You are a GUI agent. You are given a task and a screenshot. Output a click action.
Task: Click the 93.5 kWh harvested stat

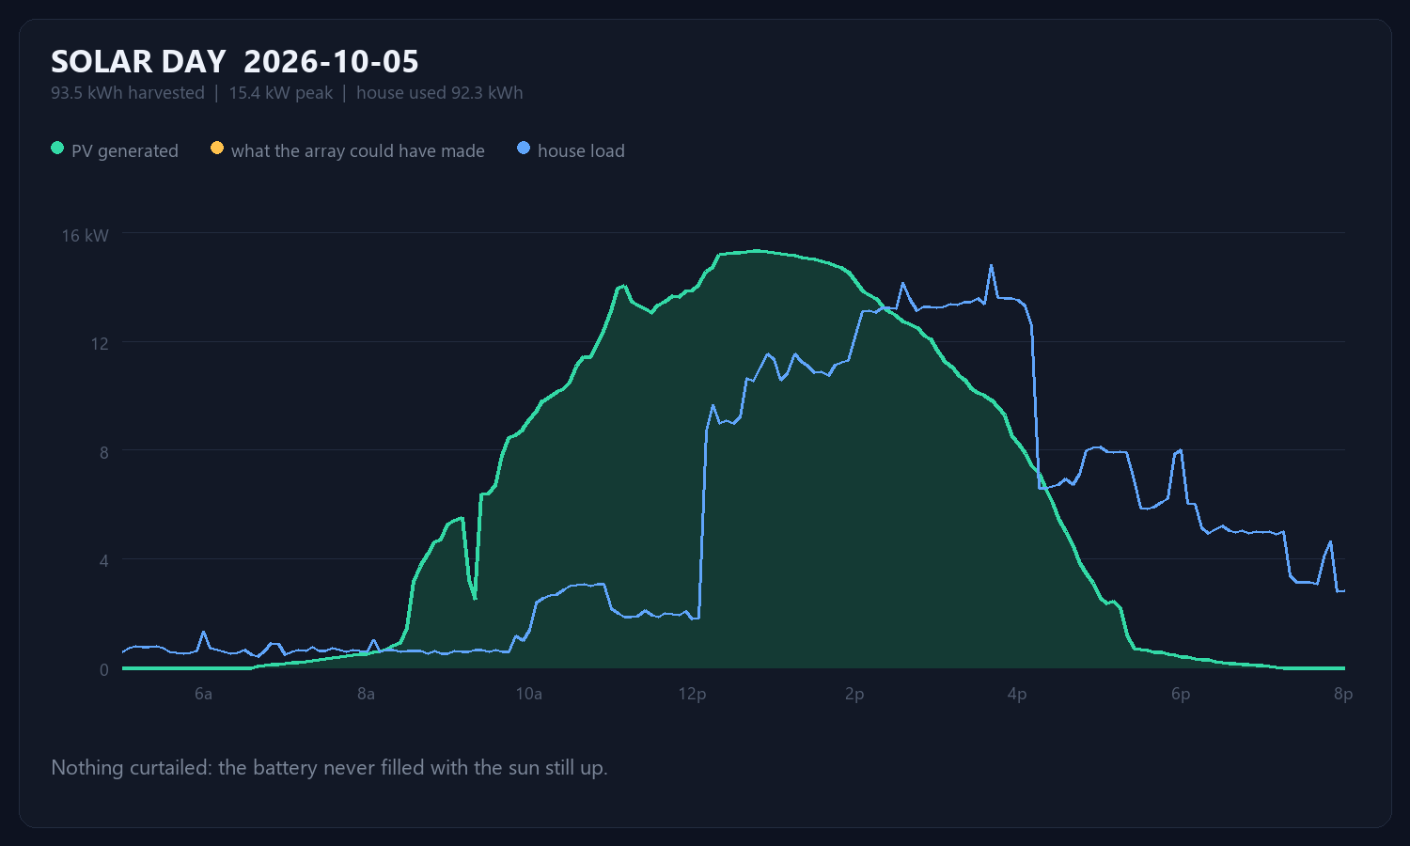pyautogui.click(x=128, y=93)
